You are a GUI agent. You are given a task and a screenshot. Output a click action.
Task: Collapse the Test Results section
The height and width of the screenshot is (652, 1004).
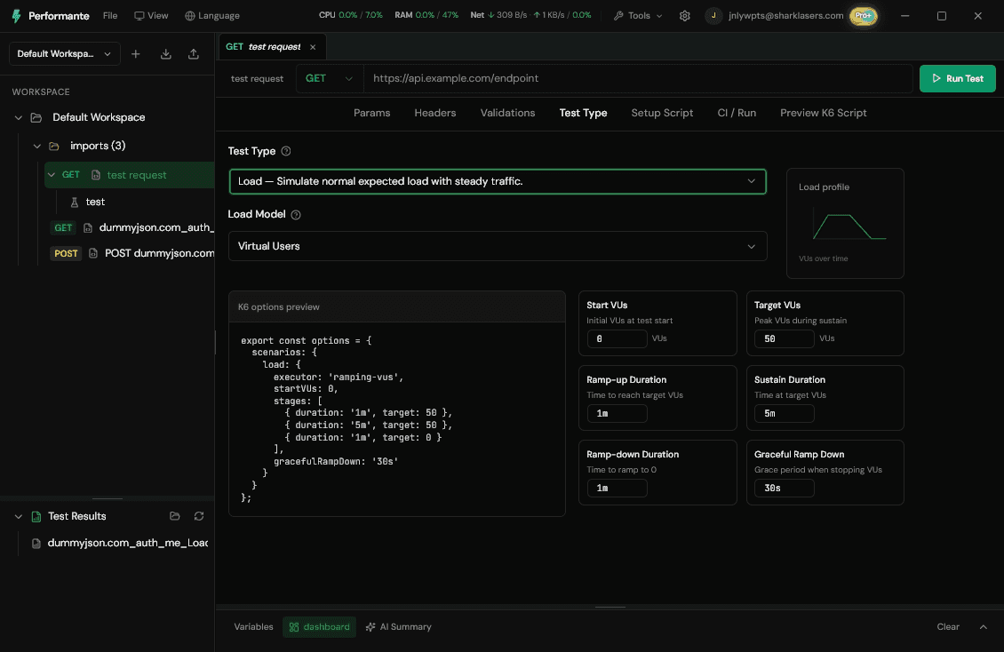point(18,516)
